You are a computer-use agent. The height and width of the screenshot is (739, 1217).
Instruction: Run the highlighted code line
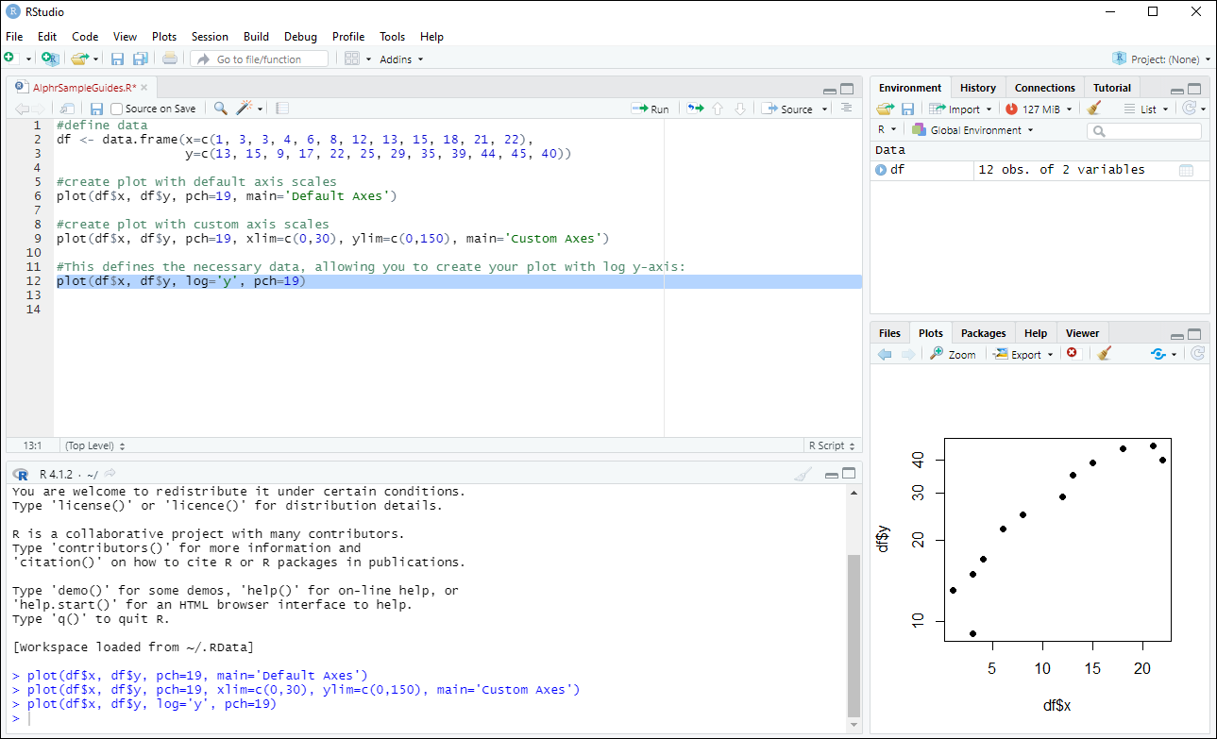651,108
